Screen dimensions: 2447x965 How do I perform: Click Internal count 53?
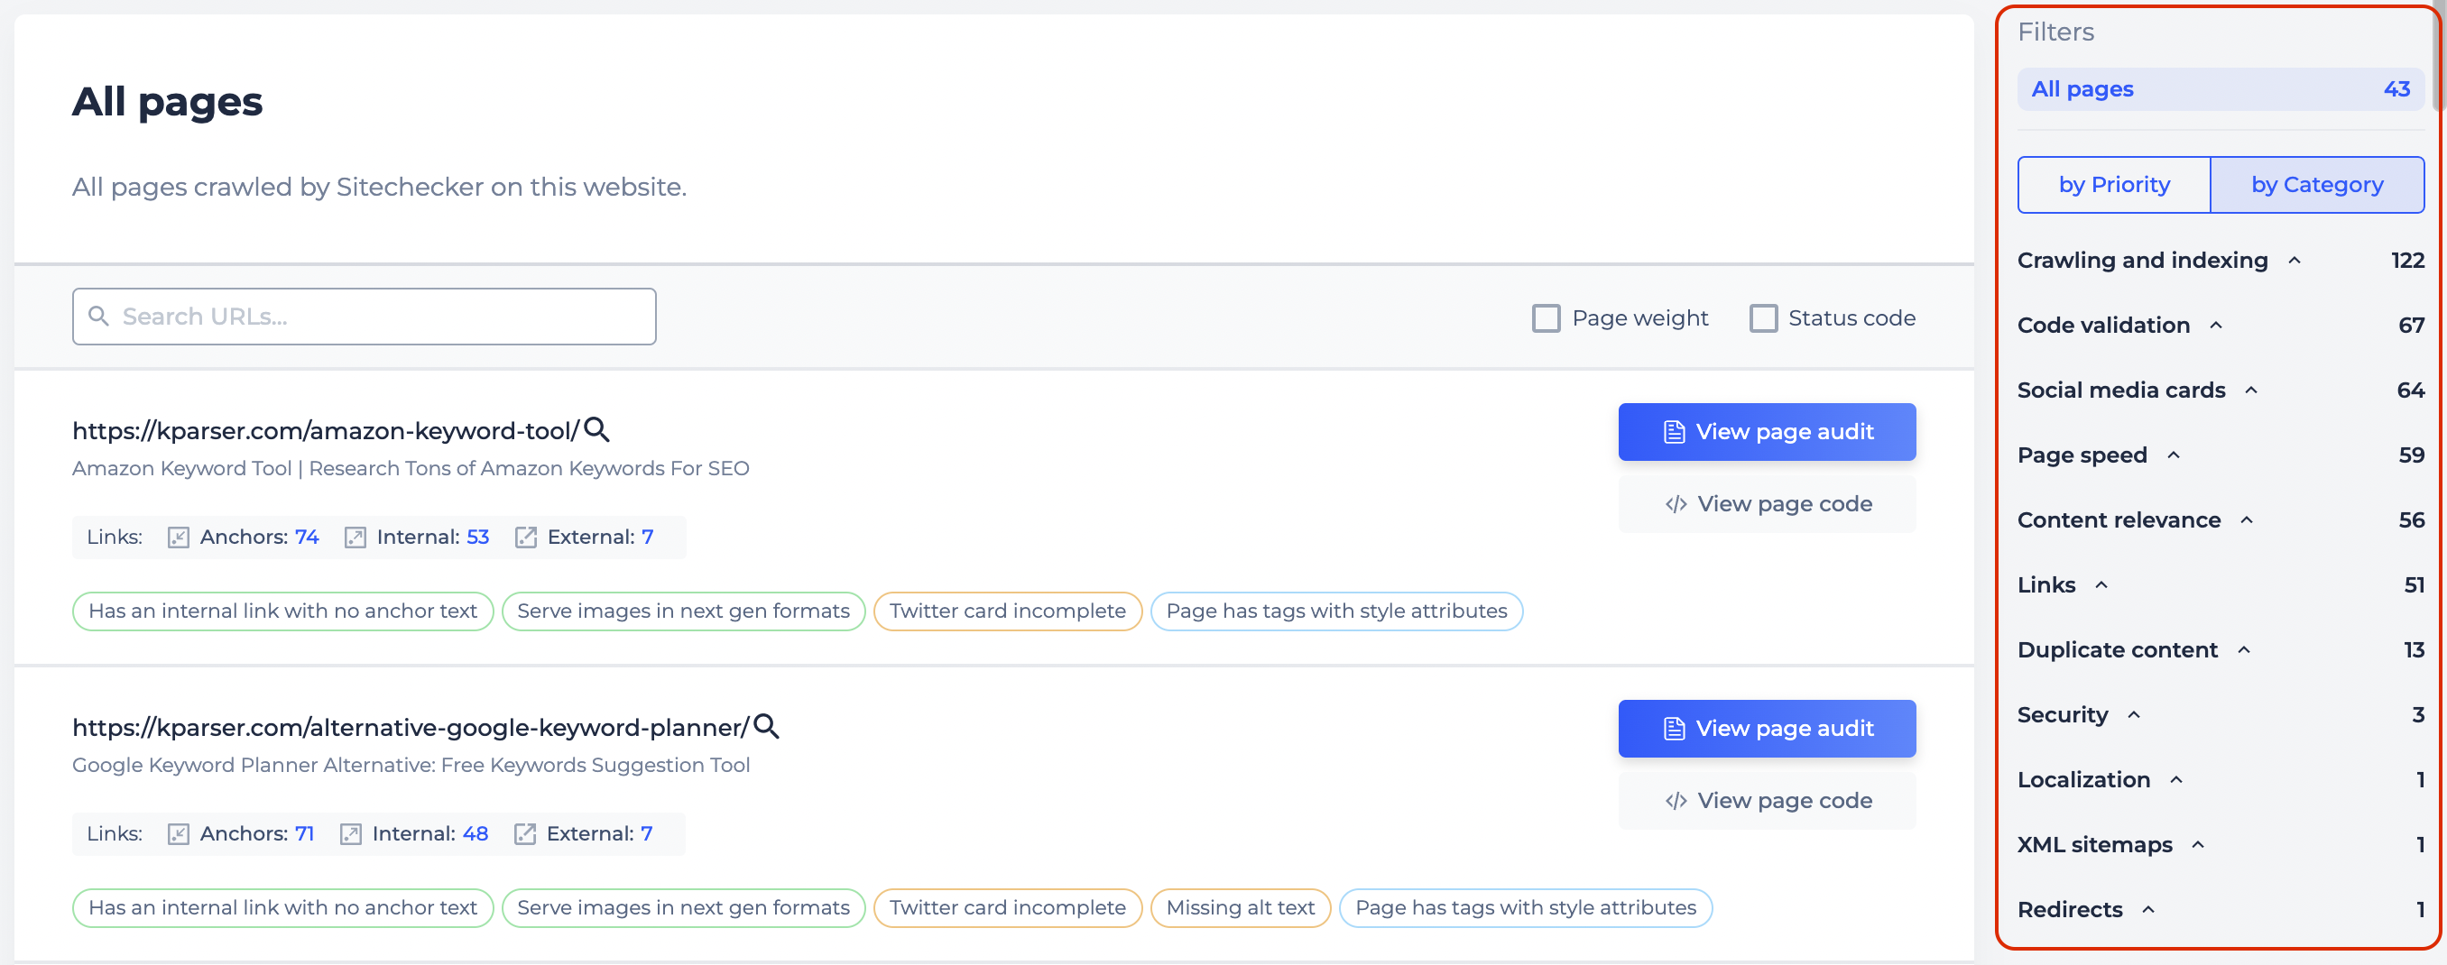[x=478, y=538]
